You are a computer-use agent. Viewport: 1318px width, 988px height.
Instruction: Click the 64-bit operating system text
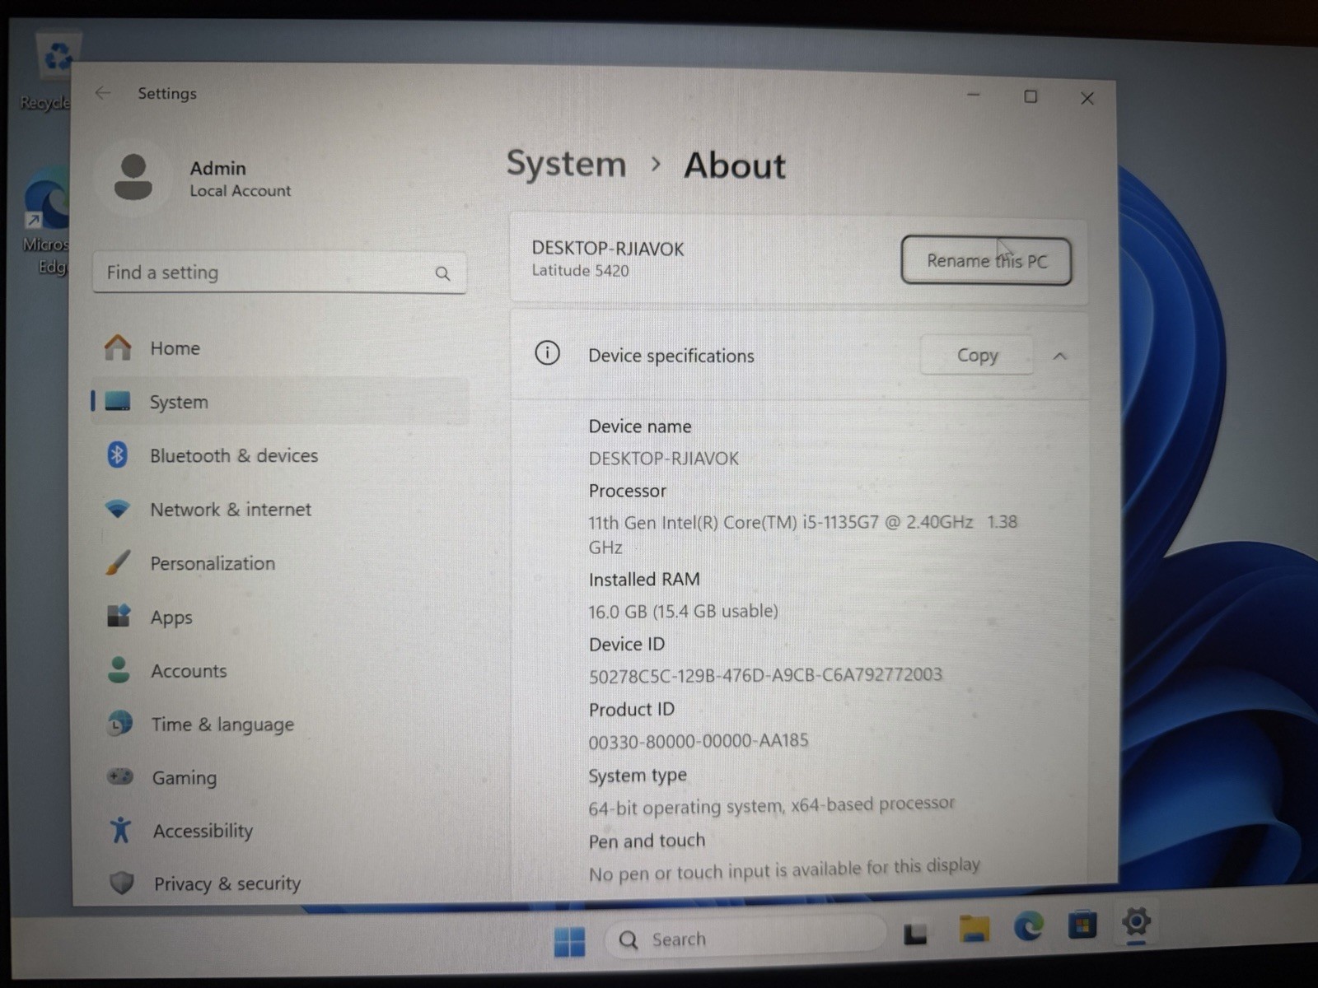(771, 805)
